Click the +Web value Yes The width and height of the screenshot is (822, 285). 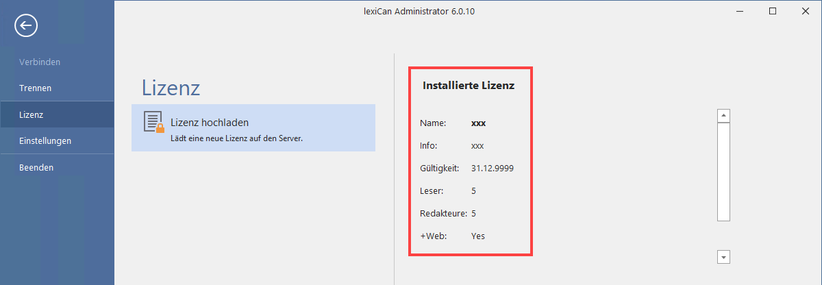coord(478,236)
